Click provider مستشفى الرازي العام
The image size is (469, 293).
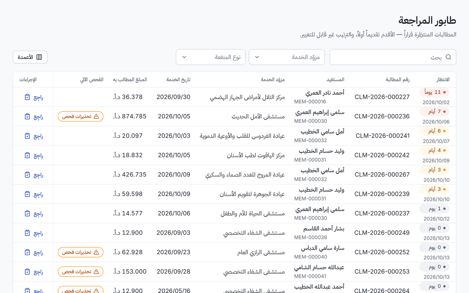(x=261, y=252)
